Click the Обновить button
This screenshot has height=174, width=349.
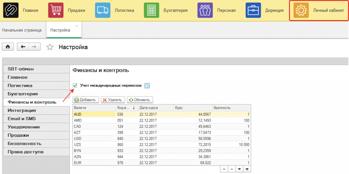click(140, 100)
